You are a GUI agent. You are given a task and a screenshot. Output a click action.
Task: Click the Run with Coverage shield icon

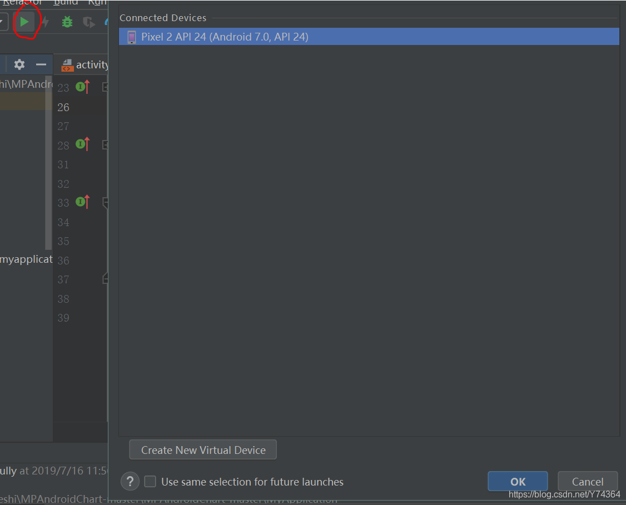click(x=88, y=22)
